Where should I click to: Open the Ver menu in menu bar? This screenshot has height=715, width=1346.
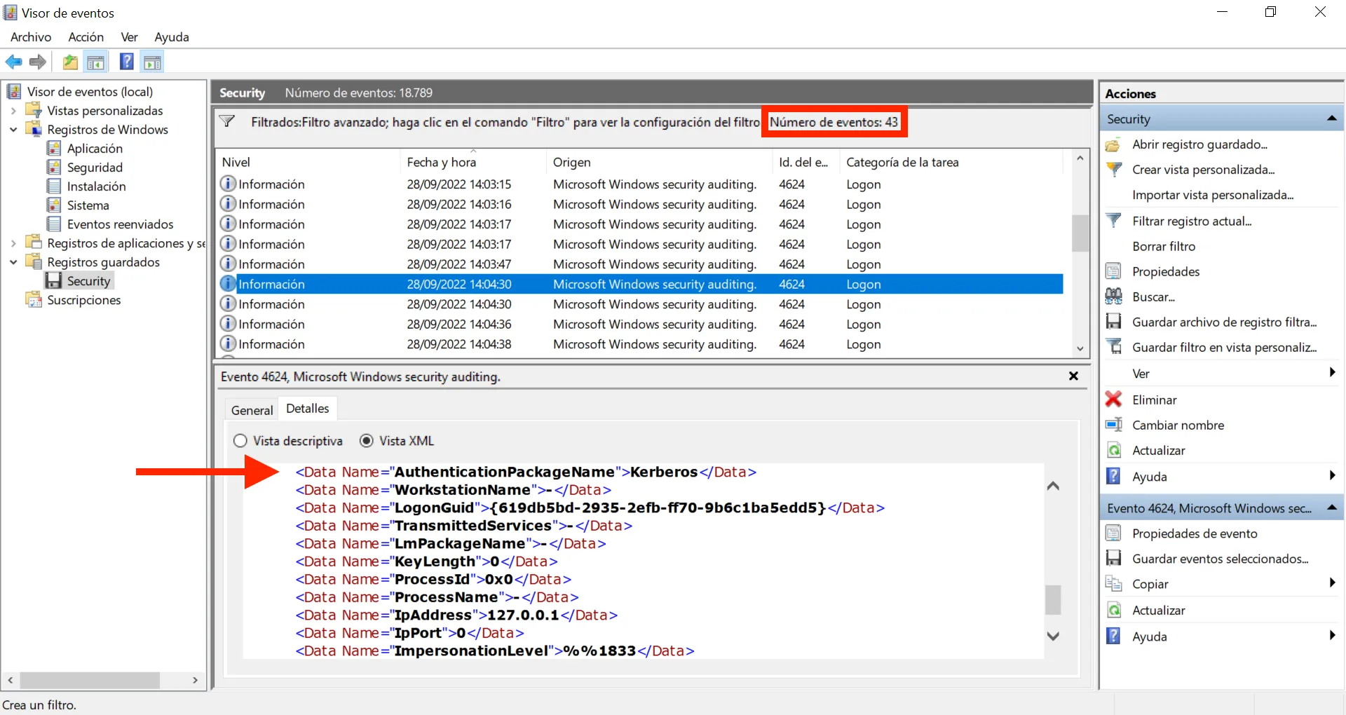click(129, 37)
